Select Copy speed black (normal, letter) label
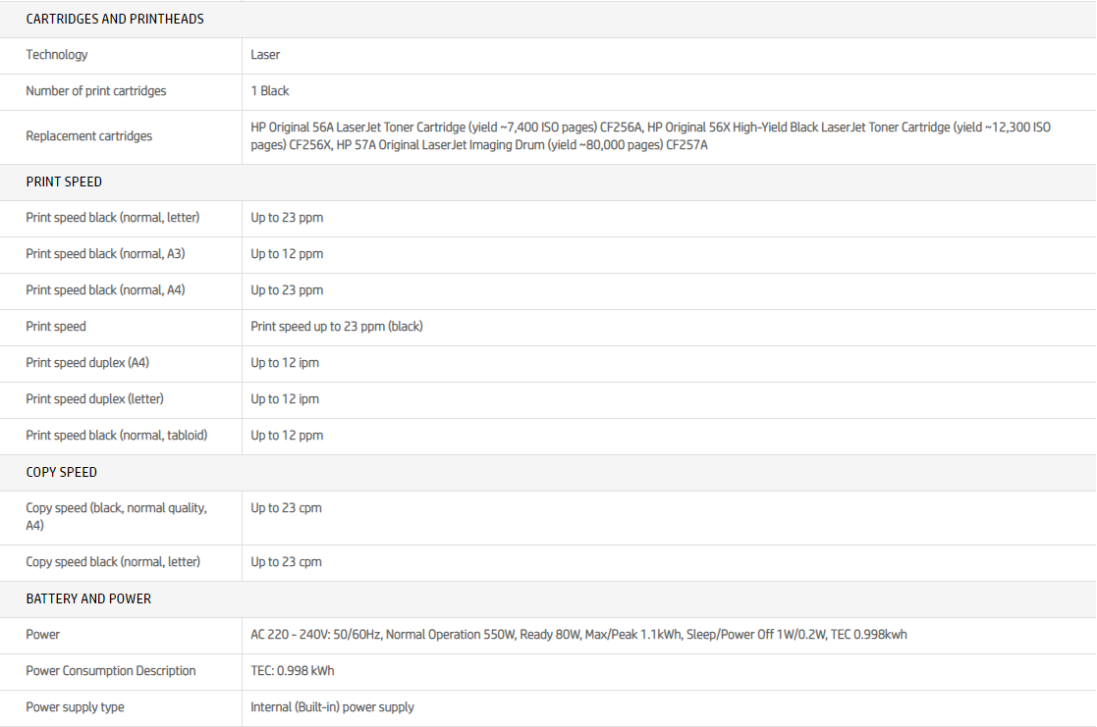This screenshot has width=1097, height=727. (113, 562)
